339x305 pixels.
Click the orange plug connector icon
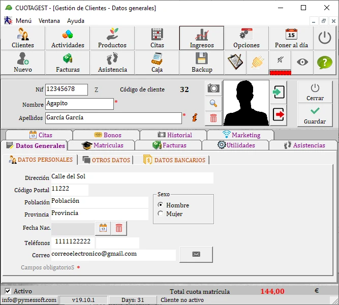[x=258, y=63]
